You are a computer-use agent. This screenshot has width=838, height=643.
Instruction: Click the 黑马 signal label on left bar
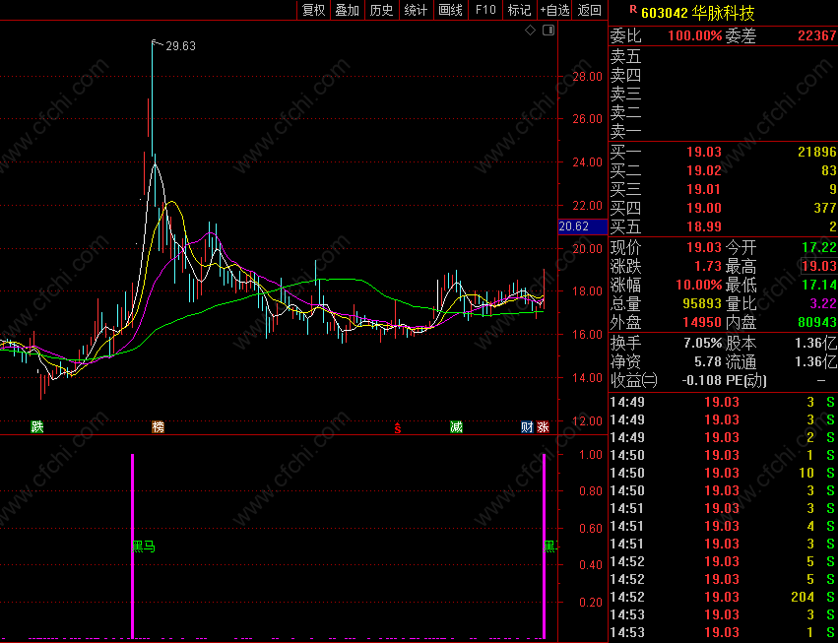pyautogui.click(x=144, y=547)
